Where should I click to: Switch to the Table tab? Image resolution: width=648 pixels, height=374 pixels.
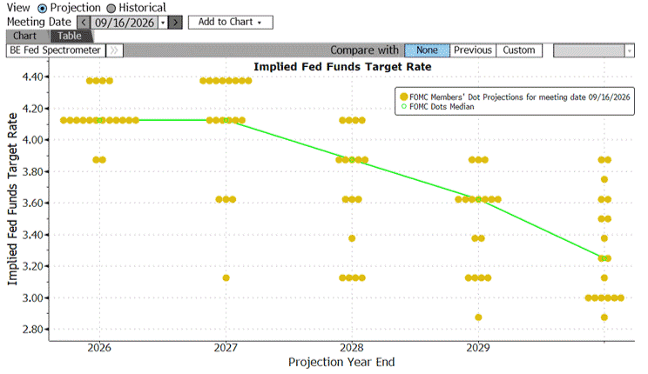point(70,36)
